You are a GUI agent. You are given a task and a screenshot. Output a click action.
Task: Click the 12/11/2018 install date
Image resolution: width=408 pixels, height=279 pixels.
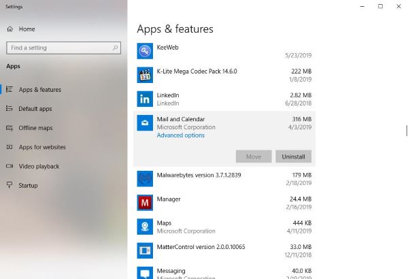[x=298, y=255]
